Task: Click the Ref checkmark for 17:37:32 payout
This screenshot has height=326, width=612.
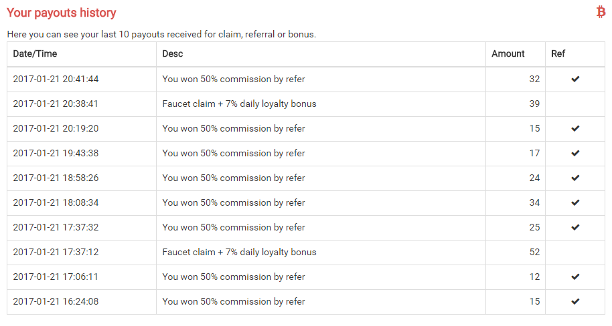Action: (x=575, y=227)
